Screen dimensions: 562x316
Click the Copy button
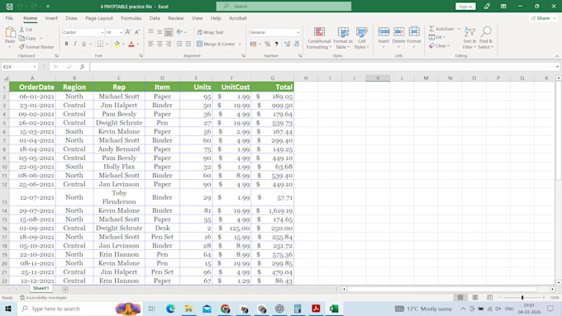tap(27, 38)
